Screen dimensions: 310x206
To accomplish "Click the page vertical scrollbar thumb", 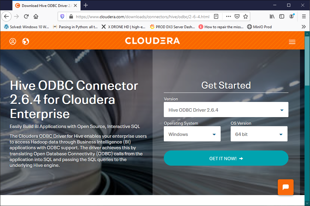I will [x=307, y=61].
